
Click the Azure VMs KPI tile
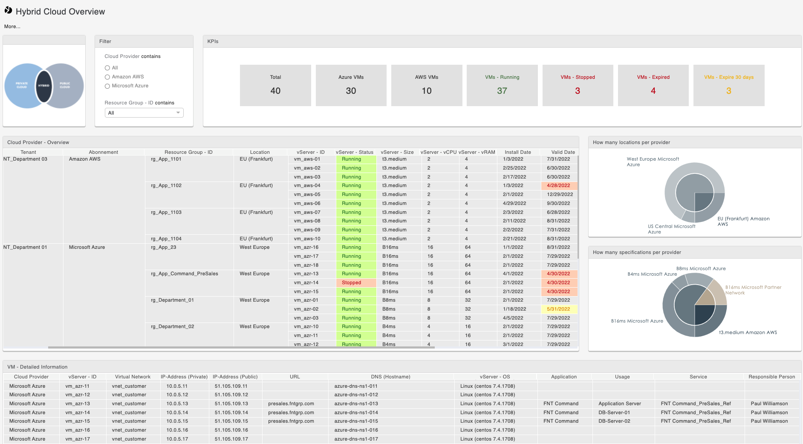[351, 85]
